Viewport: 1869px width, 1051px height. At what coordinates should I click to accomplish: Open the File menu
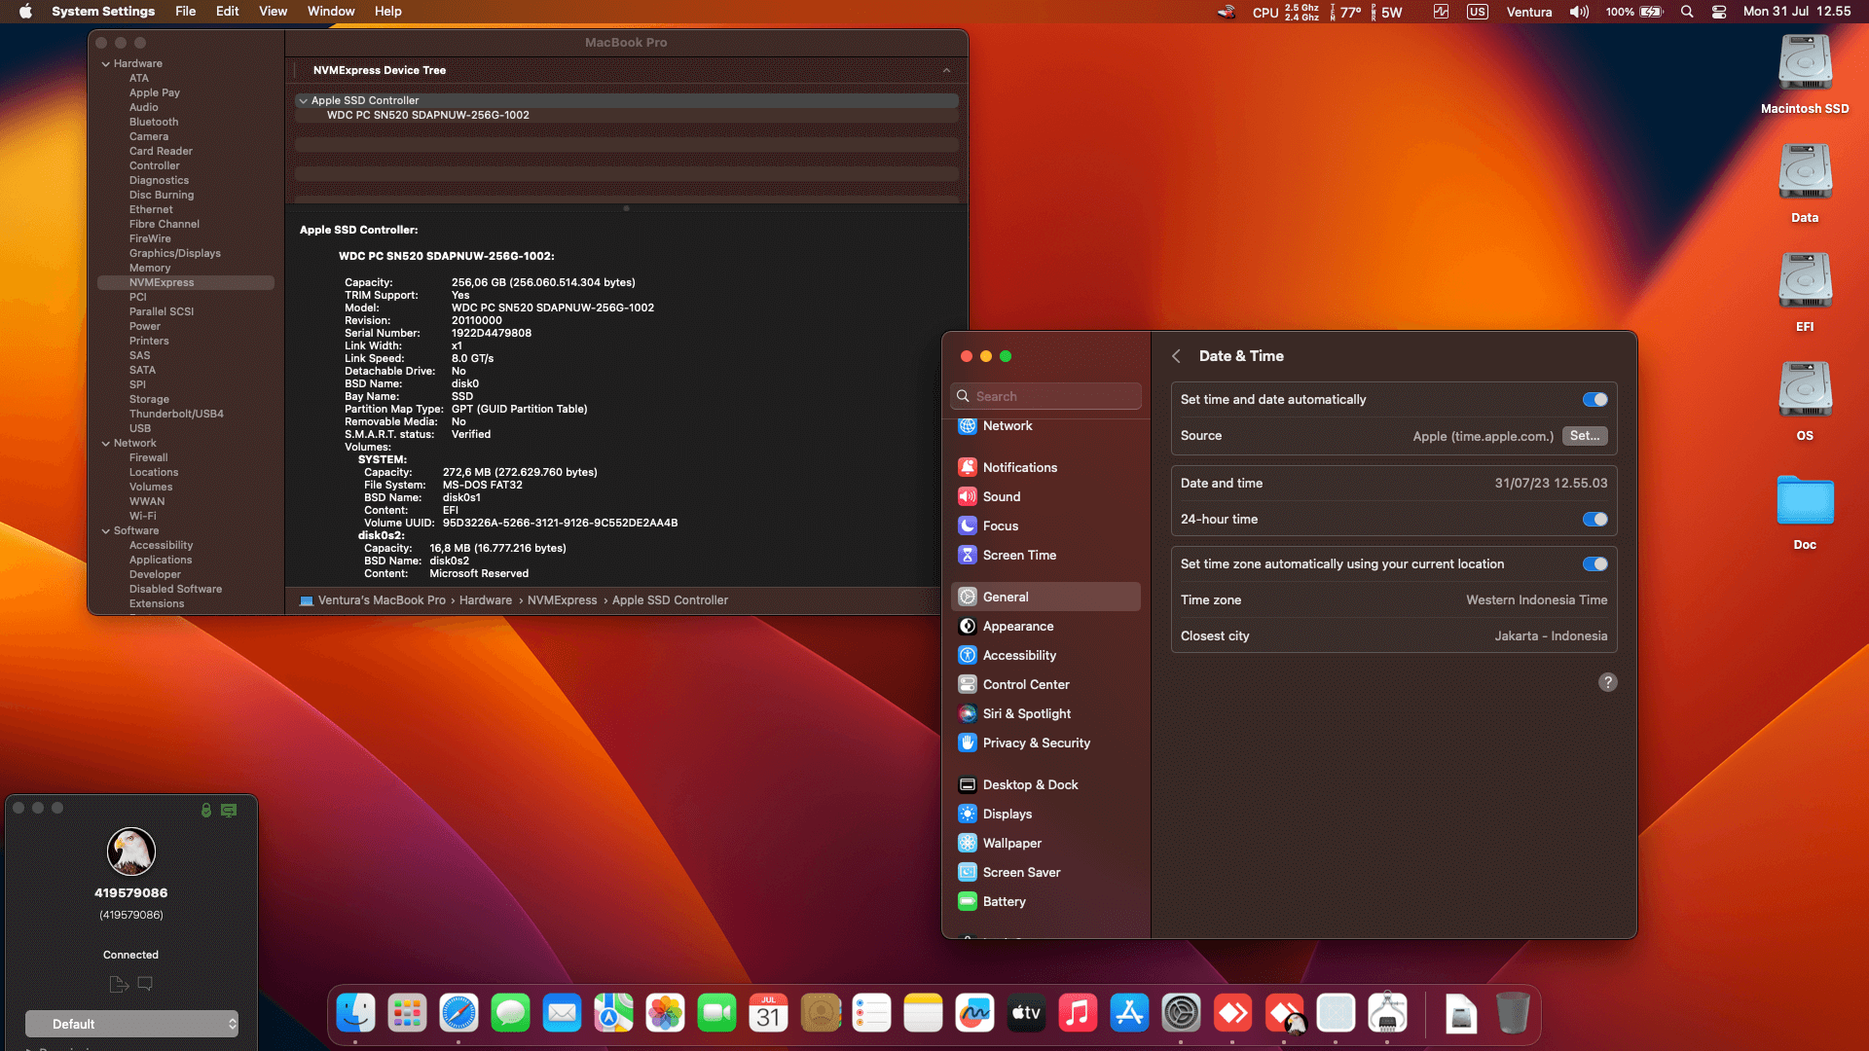185,12
